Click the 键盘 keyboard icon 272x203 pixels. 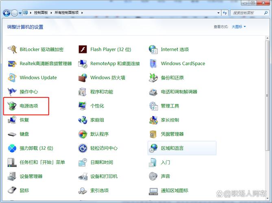pos(12,134)
